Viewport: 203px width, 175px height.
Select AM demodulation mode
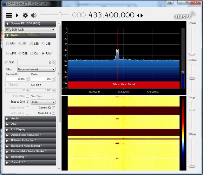point(20,44)
